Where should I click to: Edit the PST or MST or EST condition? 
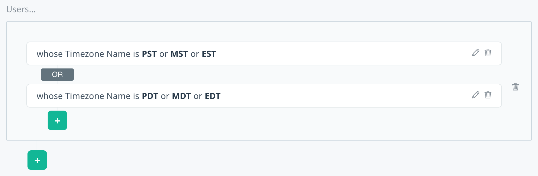(475, 53)
